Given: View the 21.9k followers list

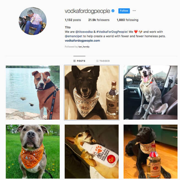Looking at the screenshot, I should tap(99, 20).
